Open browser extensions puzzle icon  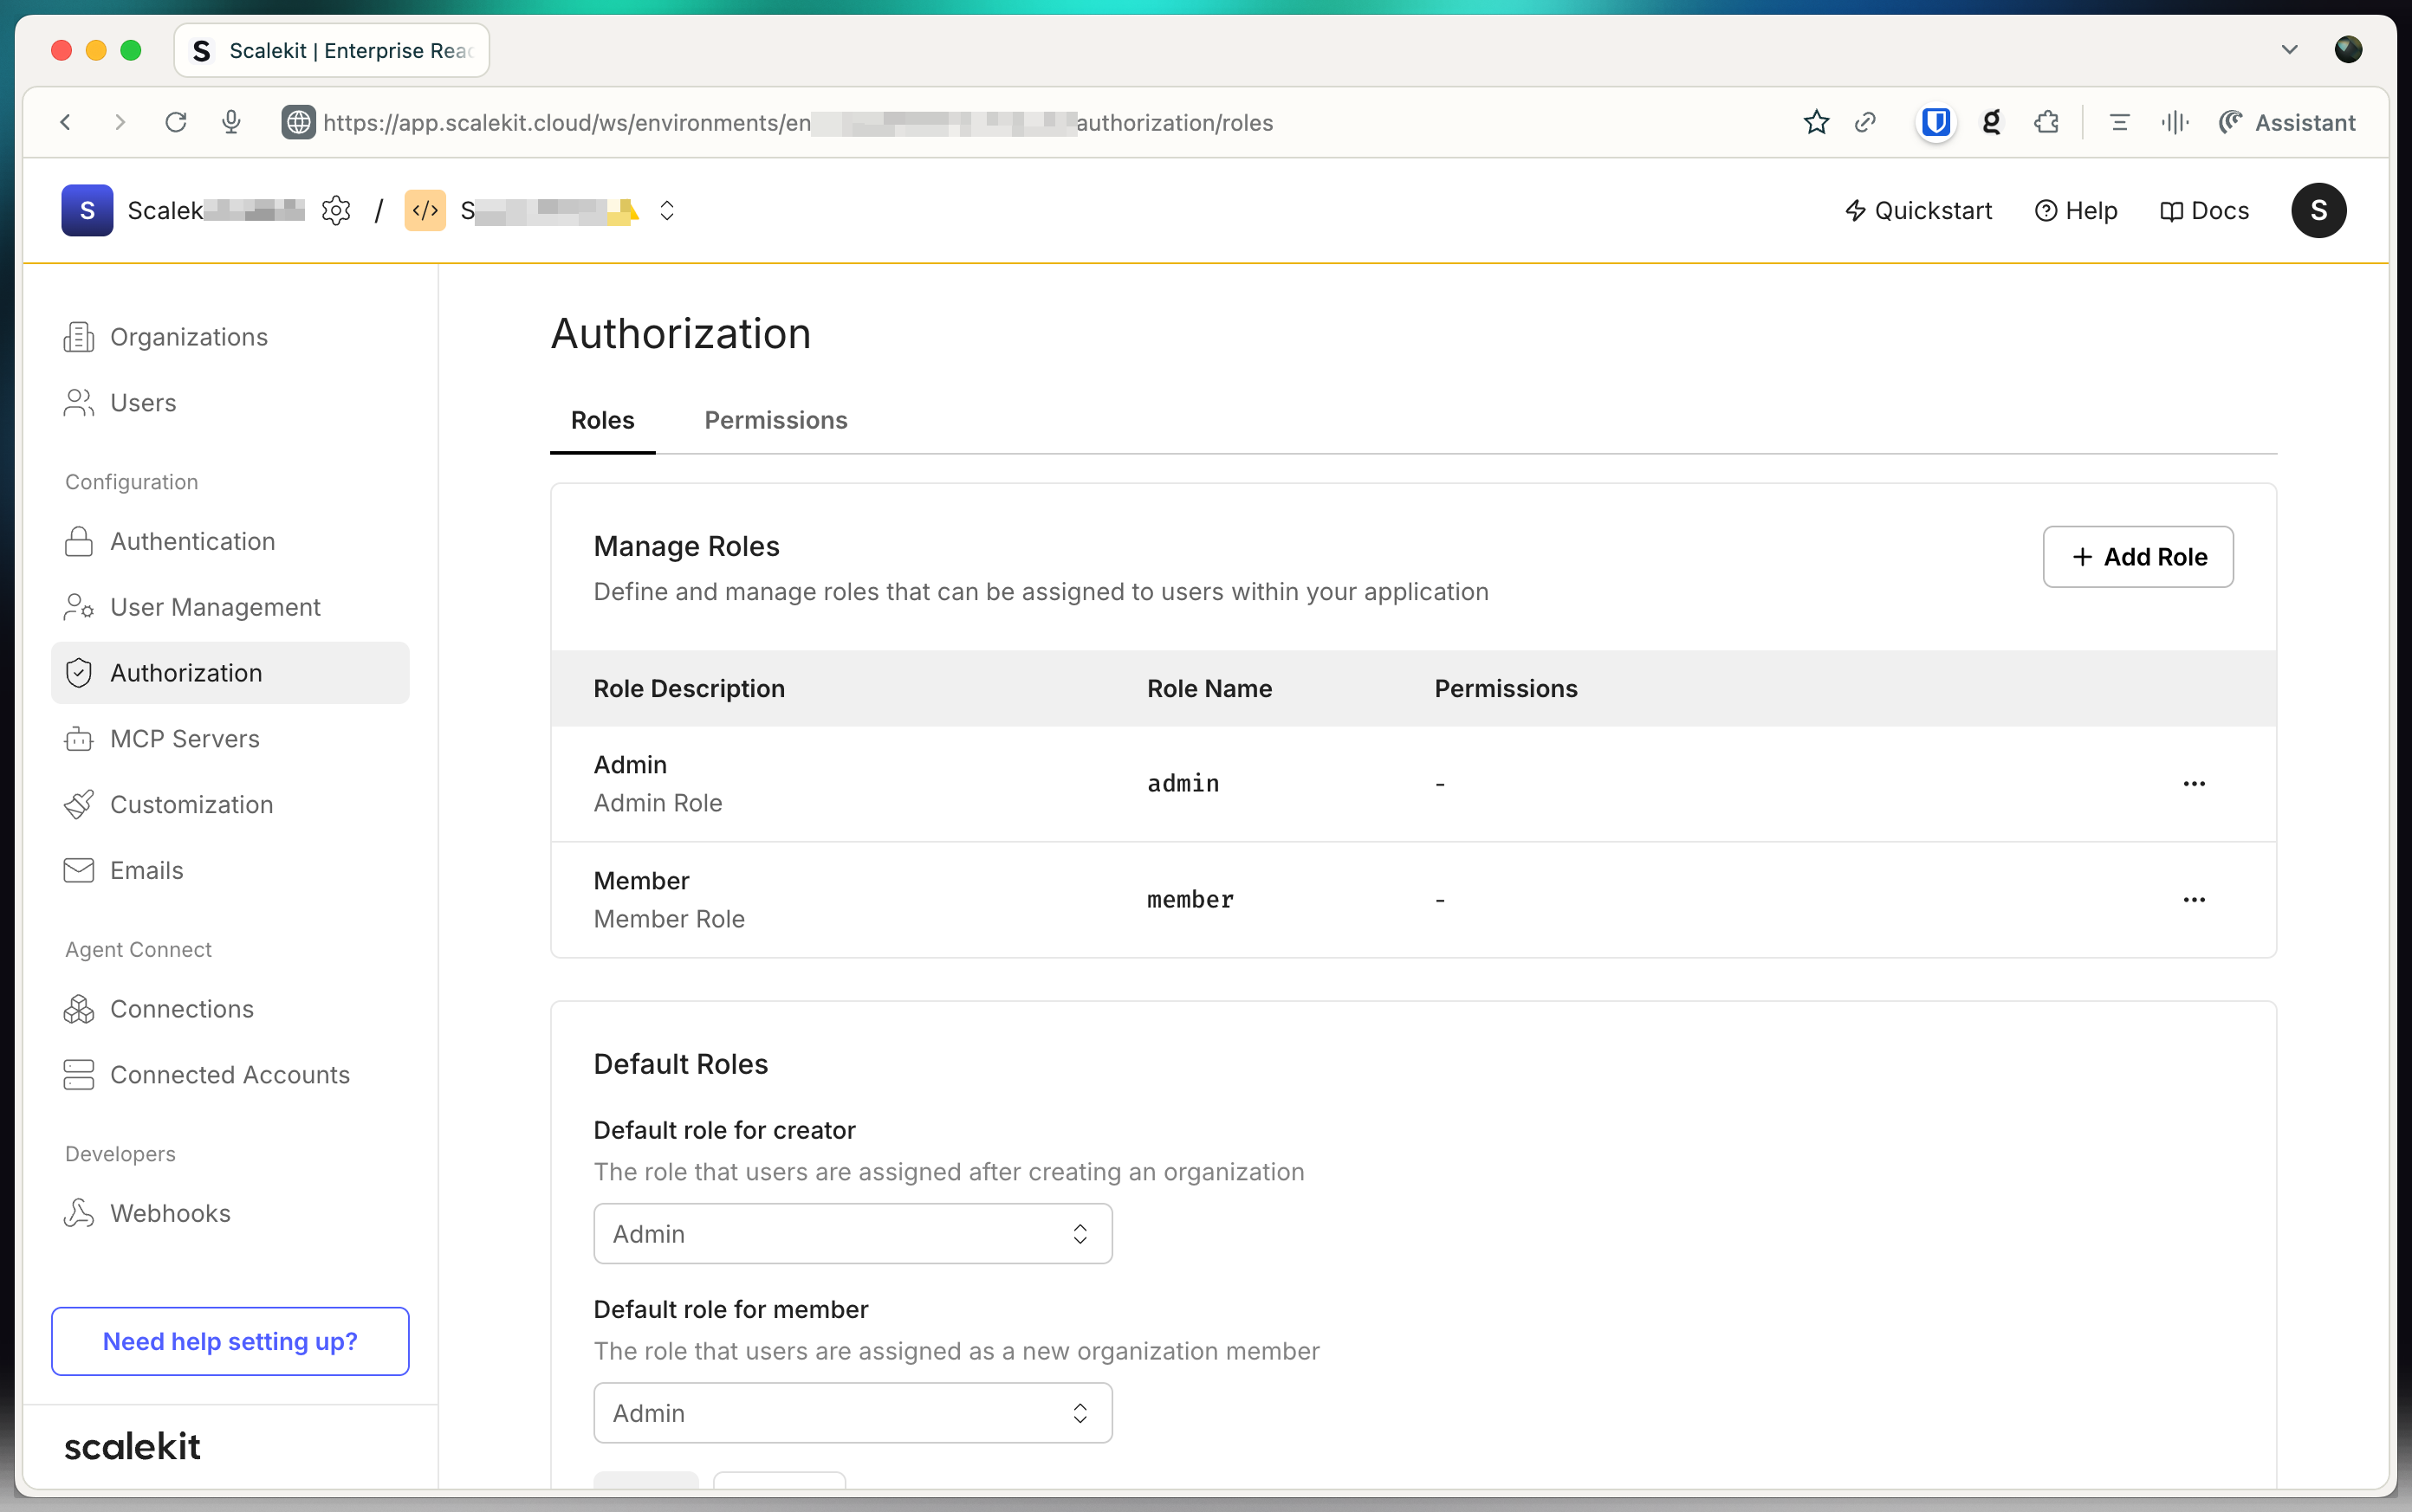(2046, 122)
